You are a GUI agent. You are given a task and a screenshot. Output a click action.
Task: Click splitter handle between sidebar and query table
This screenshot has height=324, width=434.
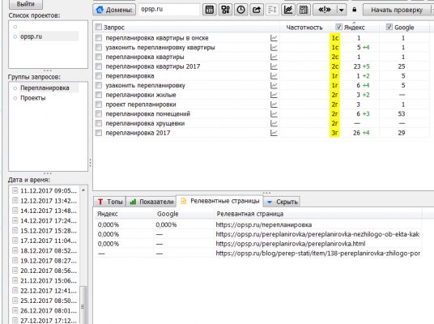tap(90, 163)
